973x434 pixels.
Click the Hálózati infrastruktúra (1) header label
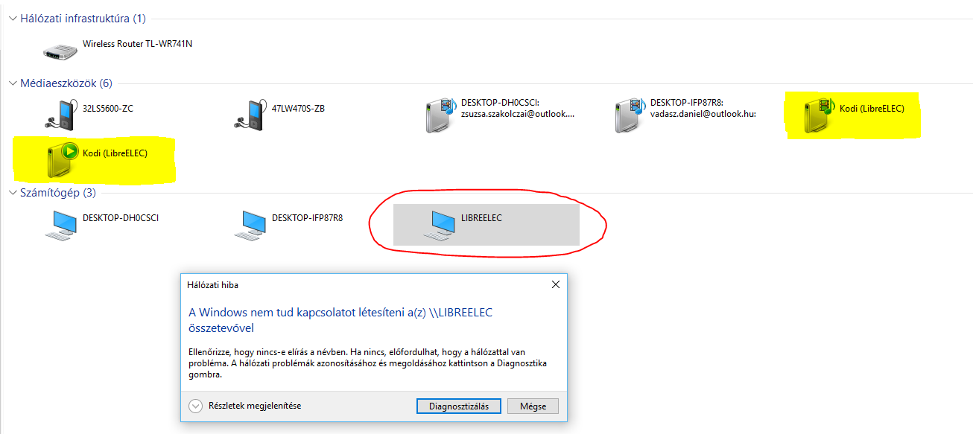pyautogui.click(x=83, y=18)
